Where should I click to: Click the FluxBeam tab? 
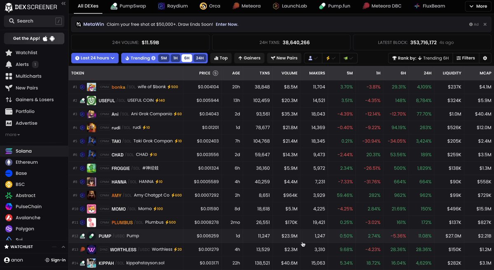tap(429, 6)
